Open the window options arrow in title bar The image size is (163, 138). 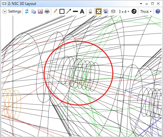(x=141, y=4)
